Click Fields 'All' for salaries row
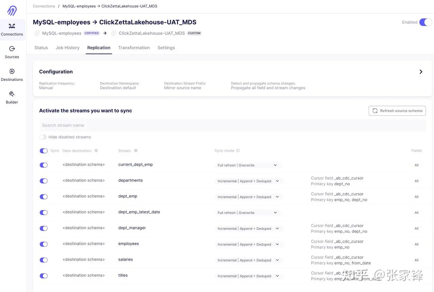This screenshot has width=434, height=292. click(417, 260)
